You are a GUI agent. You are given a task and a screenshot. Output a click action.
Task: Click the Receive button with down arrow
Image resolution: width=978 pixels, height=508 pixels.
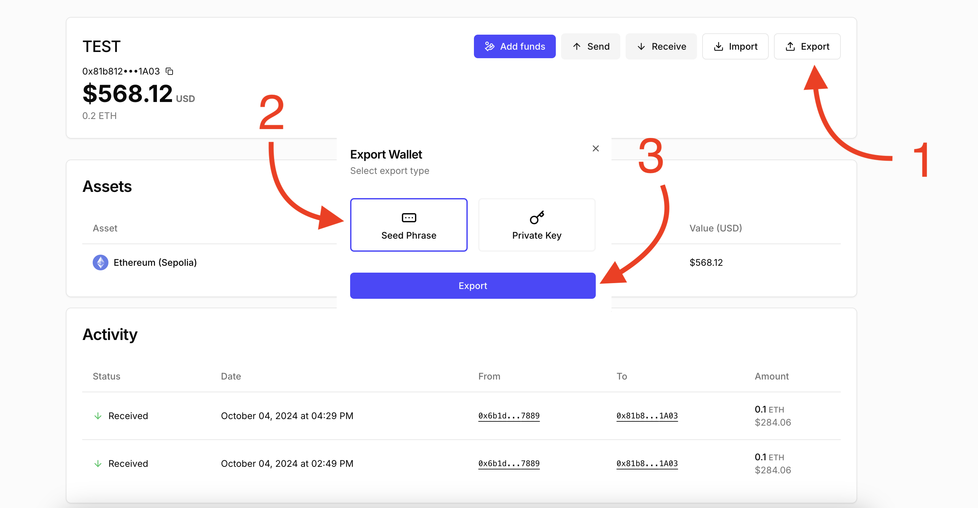tap(661, 46)
